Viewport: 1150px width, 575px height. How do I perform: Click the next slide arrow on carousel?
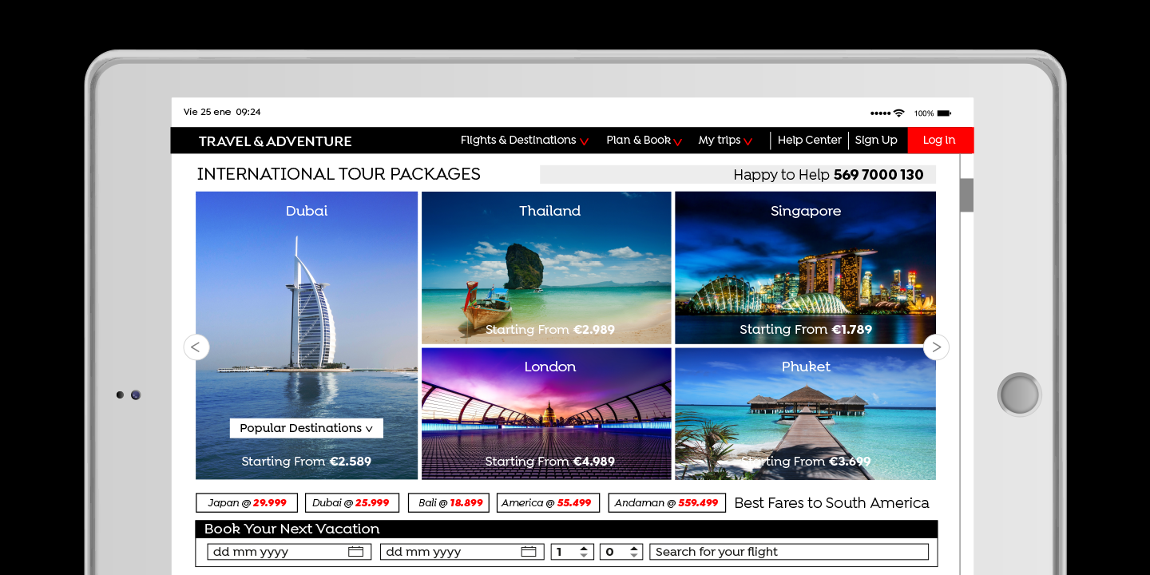click(x=936, y=347)
